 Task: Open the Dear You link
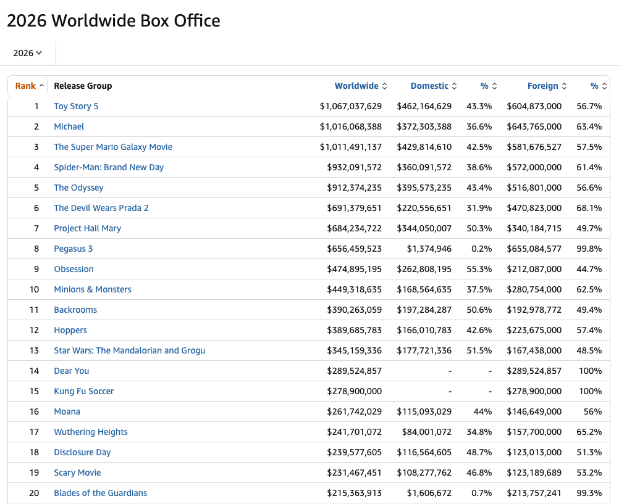coord(72,371)
